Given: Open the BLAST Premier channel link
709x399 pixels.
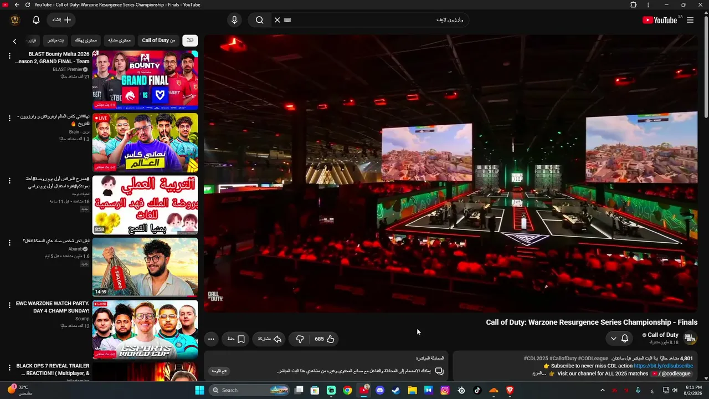Looking at the screenshot, I should tap(68, 69).
